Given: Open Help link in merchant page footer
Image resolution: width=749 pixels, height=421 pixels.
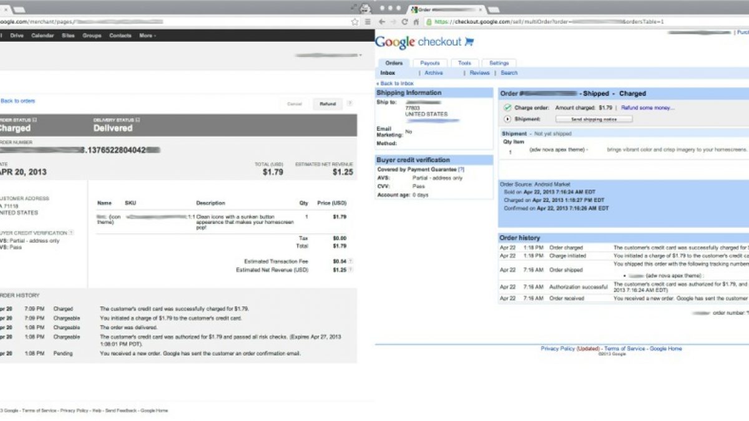Looking at the screenshot, I should [97, 410].
